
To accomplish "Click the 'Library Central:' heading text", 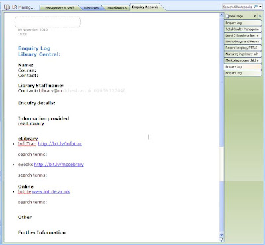I will [39, 54].
